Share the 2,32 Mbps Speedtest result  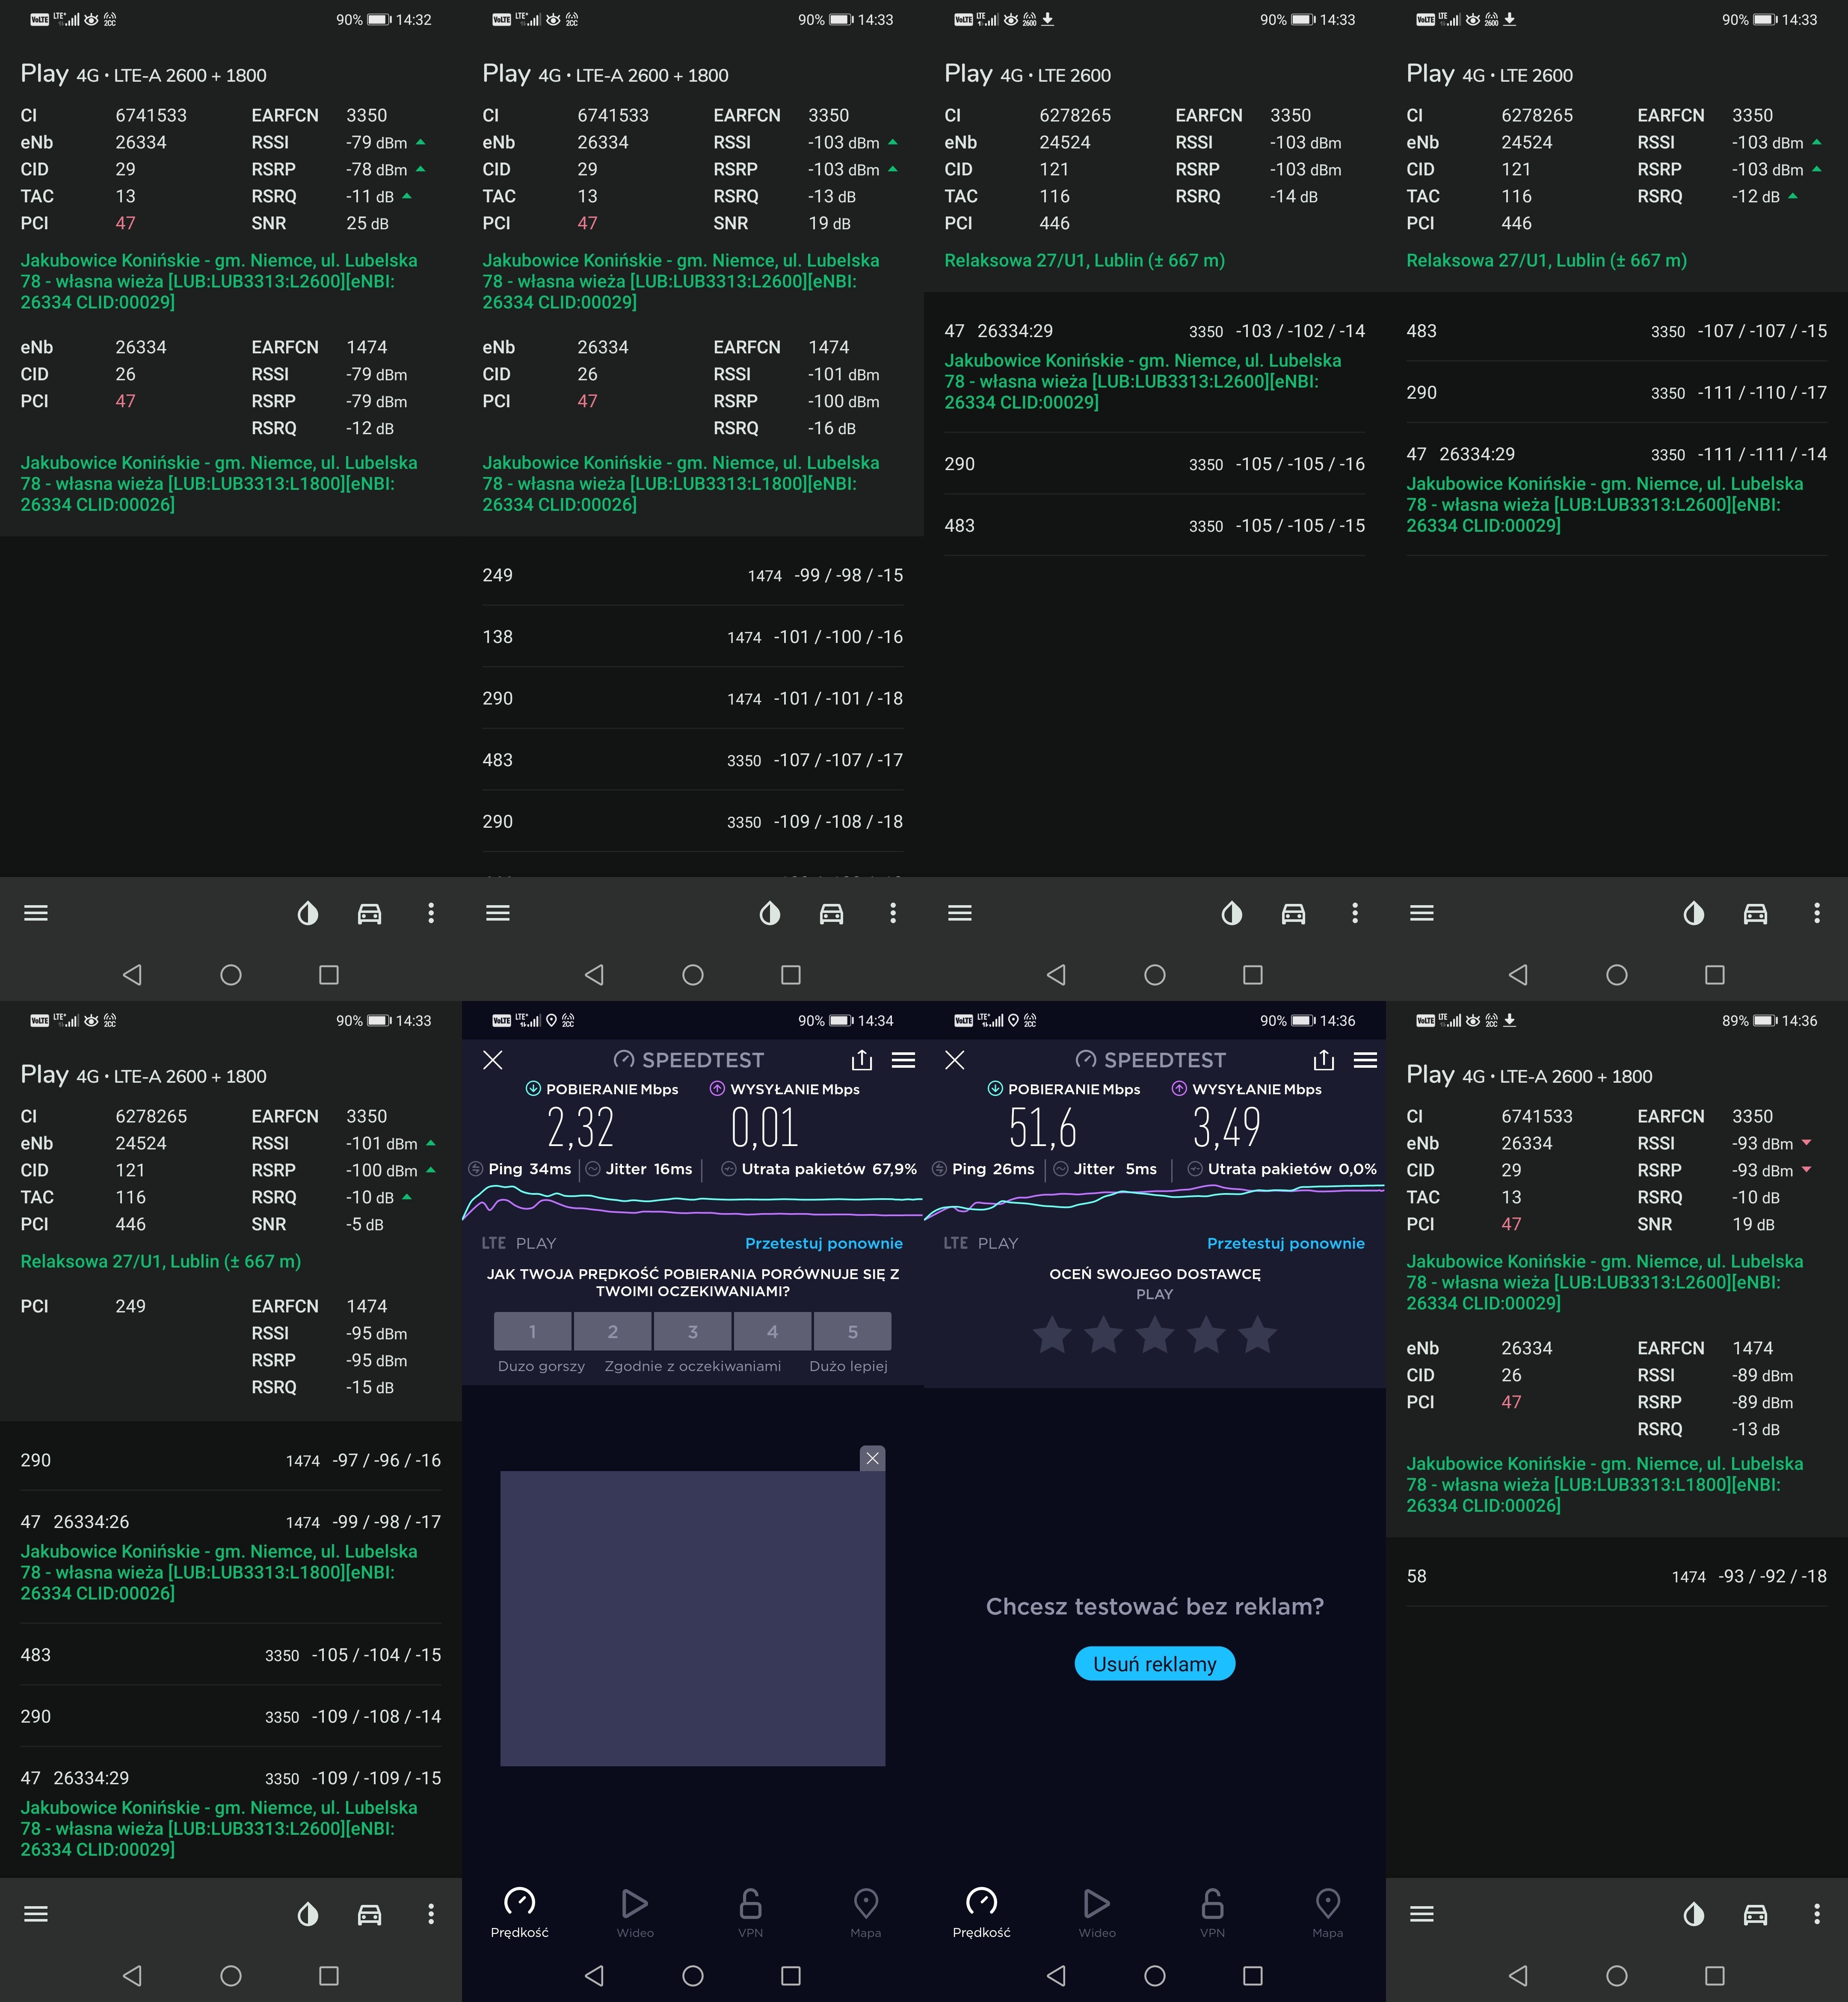[862, 1060]
